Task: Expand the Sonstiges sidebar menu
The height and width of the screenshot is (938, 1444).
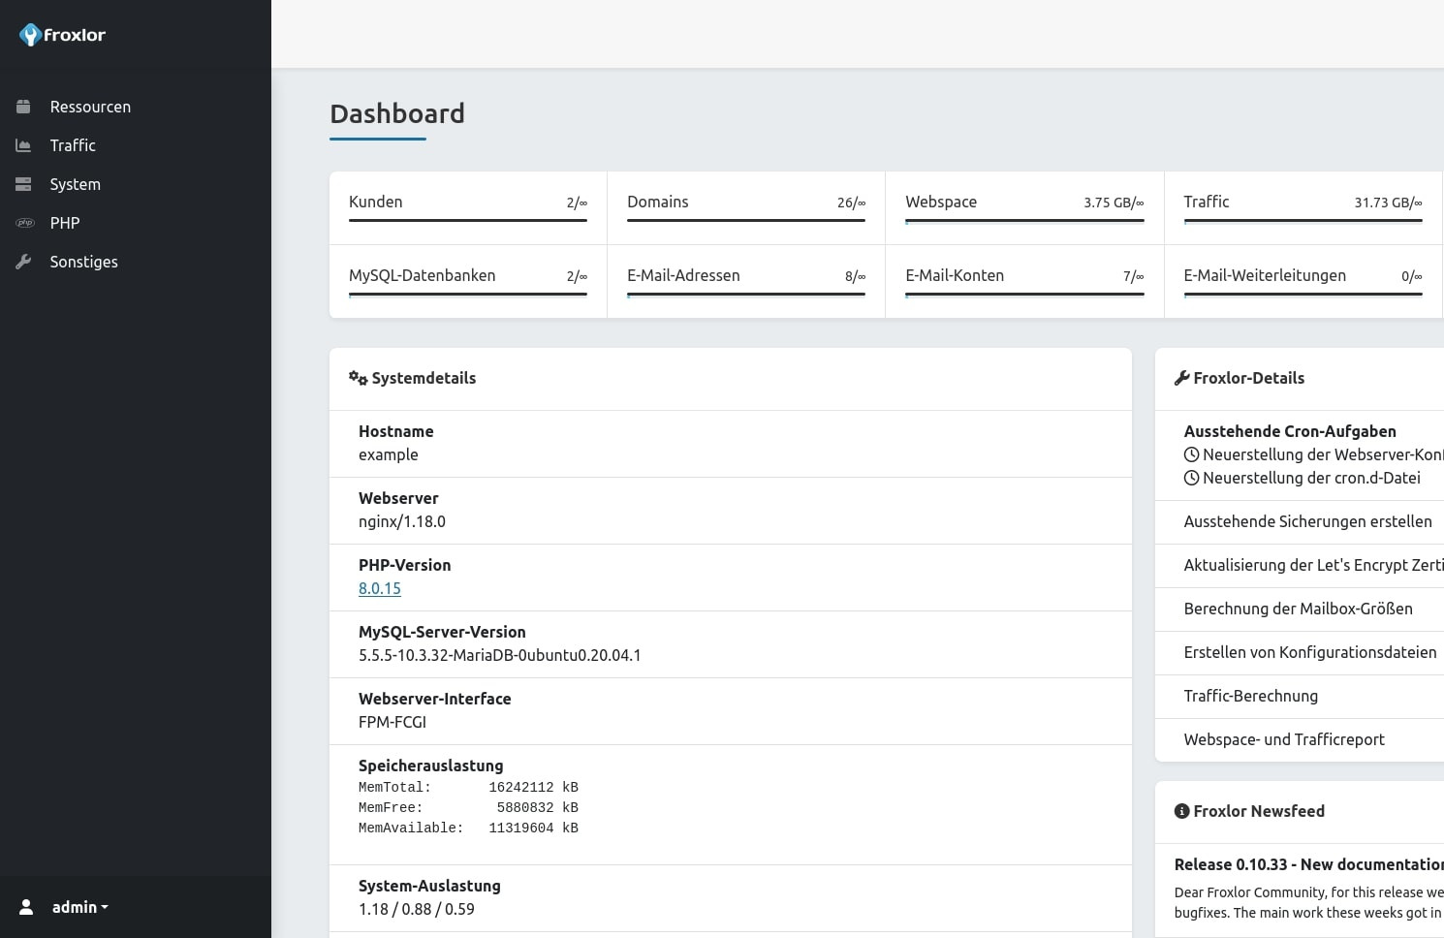Action: click(x=83, y=262)
